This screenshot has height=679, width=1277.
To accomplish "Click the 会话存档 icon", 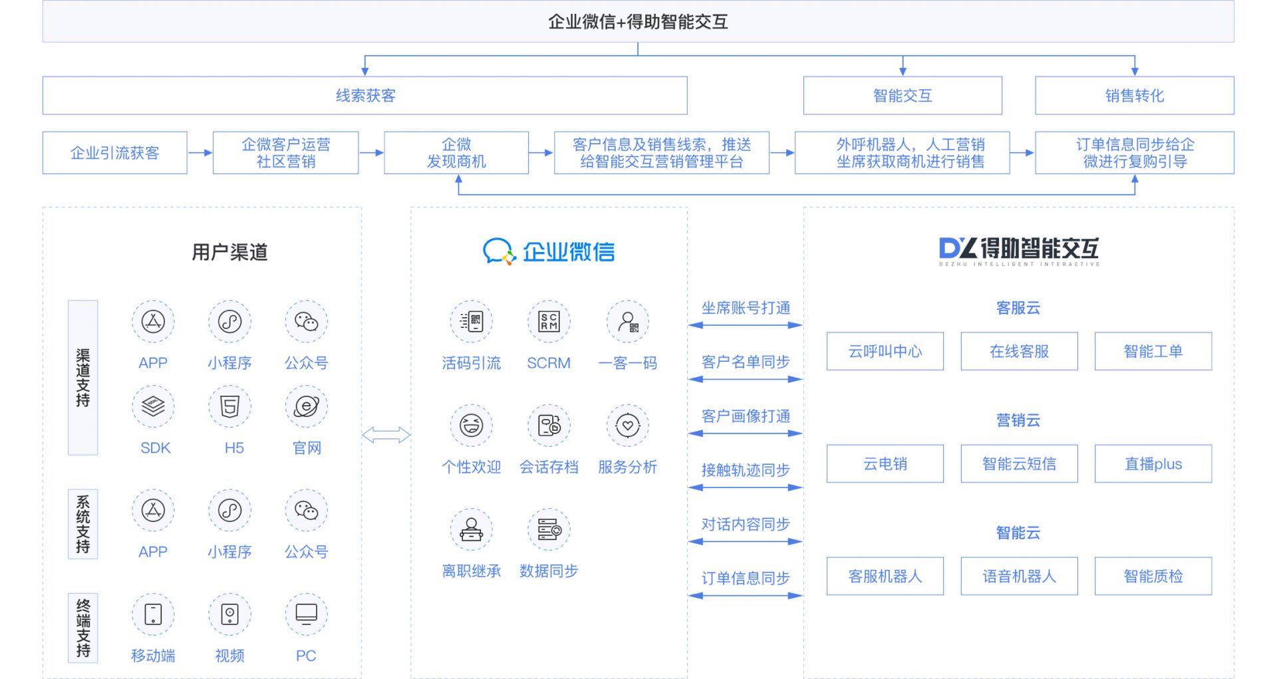I will tap(549, 426).
